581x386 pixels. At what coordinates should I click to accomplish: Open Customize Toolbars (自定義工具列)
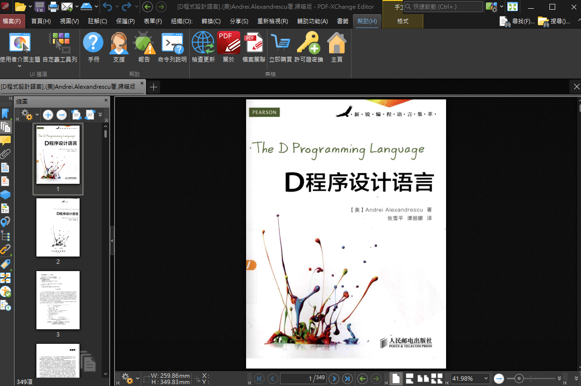coord(60,48)
